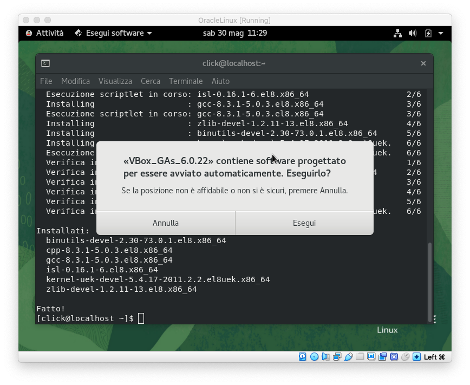Click the GNOME network connection icon
Viewport: 470px width, 385px height.
pos(398,33)
